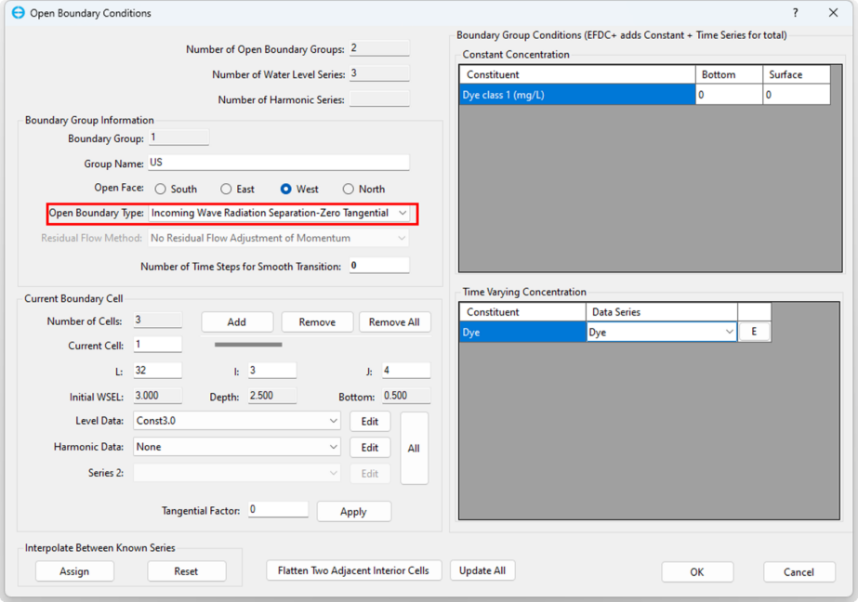
Task: Select the South open face option
Action: (161, 189)
